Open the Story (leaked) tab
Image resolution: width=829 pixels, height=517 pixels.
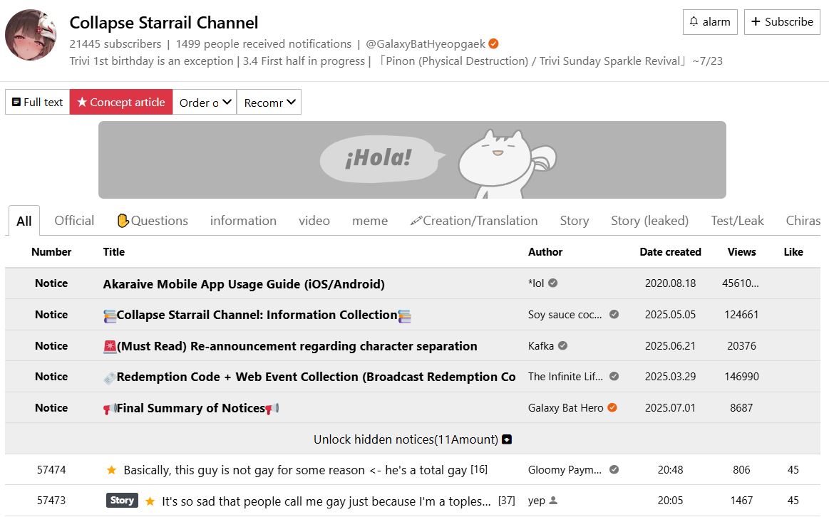[x=650, y=221]
